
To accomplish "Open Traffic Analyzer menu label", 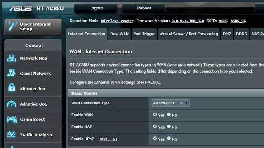I will click(36, 135).
